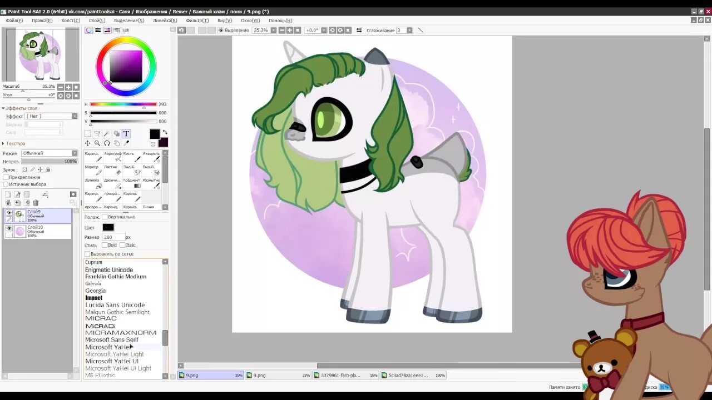
Task: Select the Eyedropper tool
Action: tap(126, 143)
